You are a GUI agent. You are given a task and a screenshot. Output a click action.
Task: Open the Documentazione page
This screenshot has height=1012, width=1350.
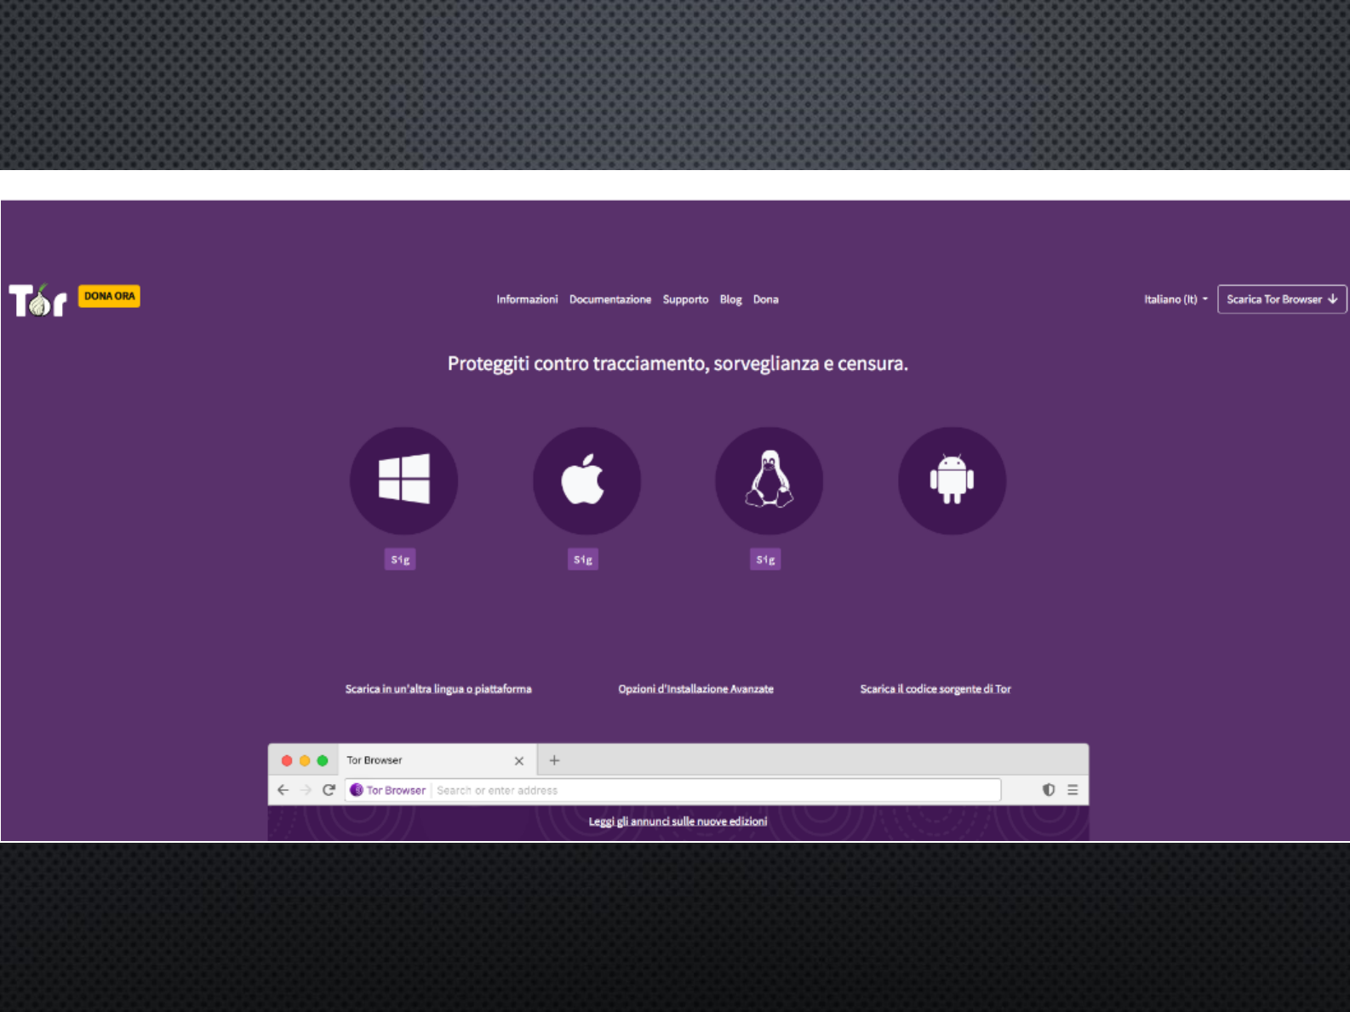coord(609,299)
